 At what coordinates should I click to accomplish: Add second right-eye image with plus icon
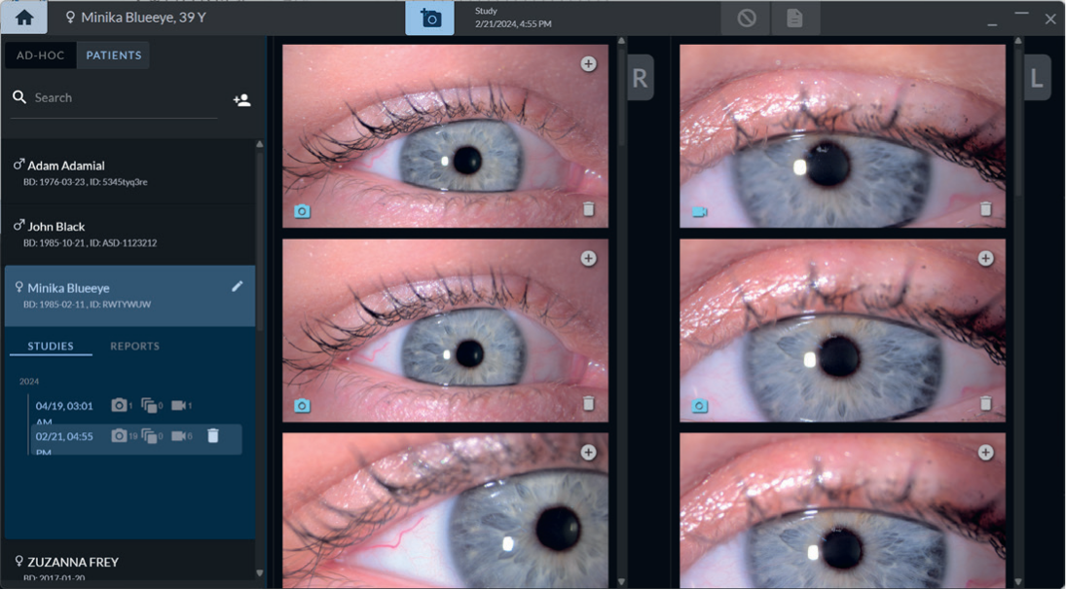click(x=589, y=259)
